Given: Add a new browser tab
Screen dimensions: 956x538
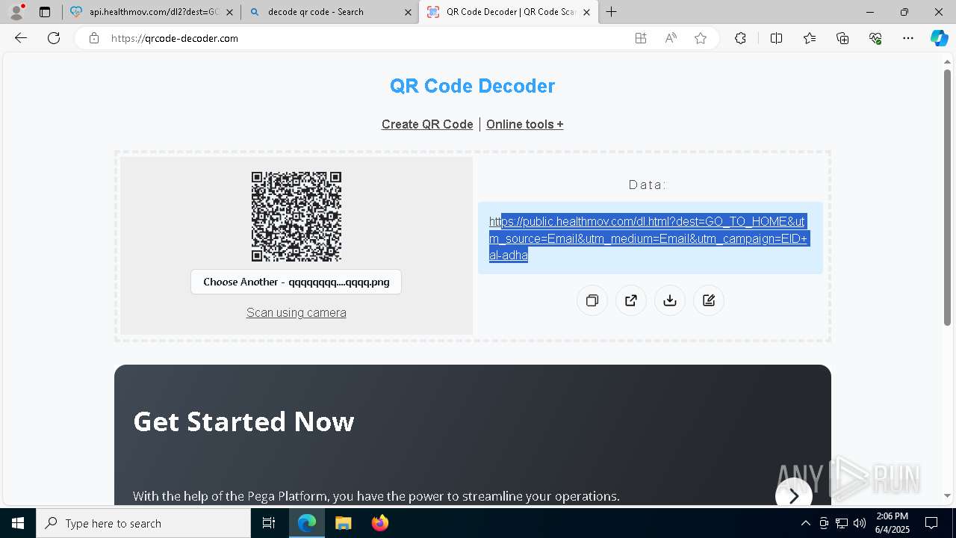Looking at the screenshot, I should 612,12.
